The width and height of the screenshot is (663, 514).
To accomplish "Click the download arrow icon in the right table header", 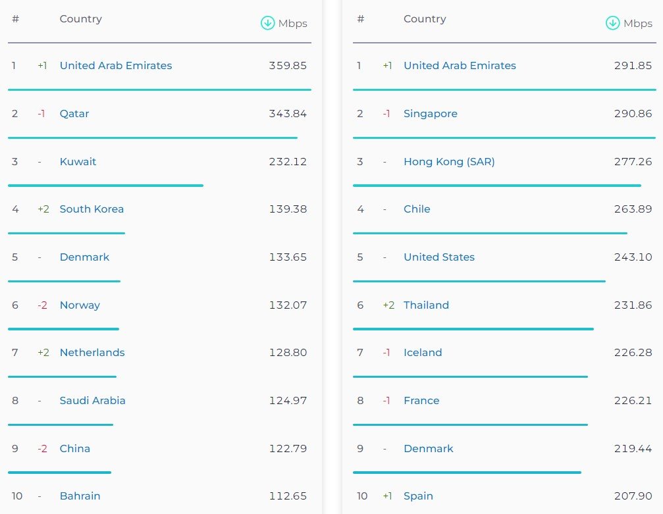I will pyautogui.click(x=612, y=23).
